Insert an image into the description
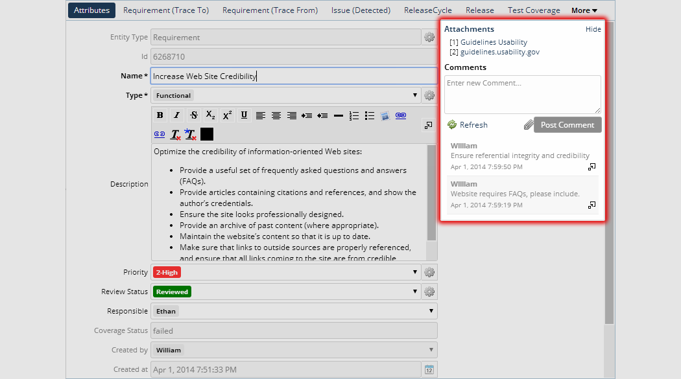 pyautogui.click(x=385, y=116)
